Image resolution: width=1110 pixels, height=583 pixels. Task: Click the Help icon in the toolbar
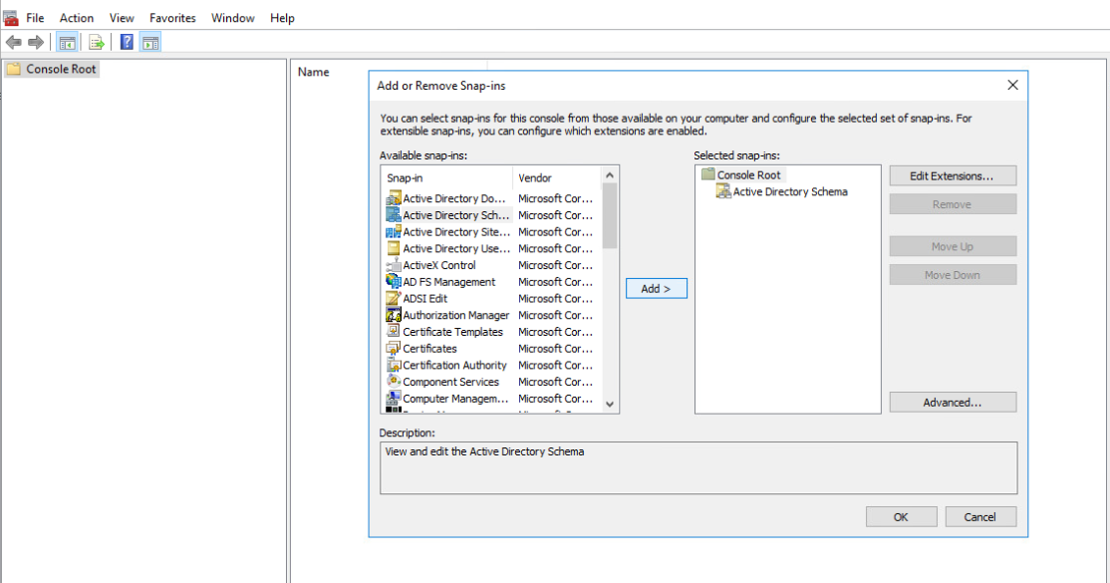pyautogui.click(x=126, y=42)
